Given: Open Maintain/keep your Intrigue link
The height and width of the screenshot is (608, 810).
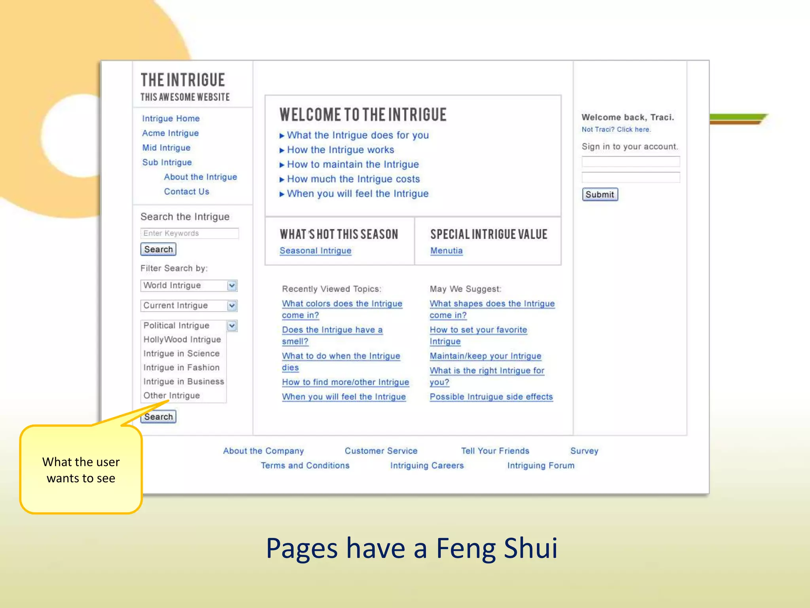Looking at the screenshot, I should pyautogui.click(x=486, y=356).
